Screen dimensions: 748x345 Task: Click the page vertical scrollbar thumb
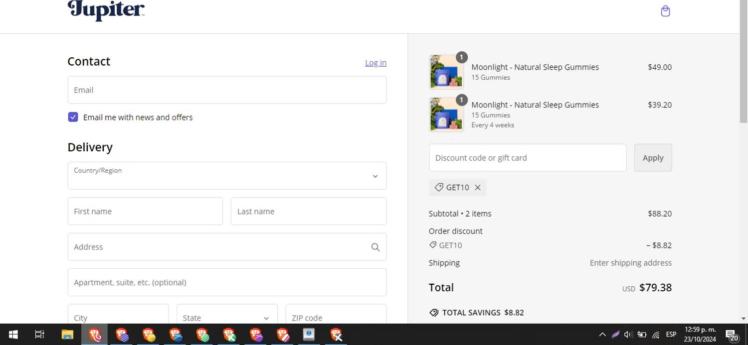point(744,61)
